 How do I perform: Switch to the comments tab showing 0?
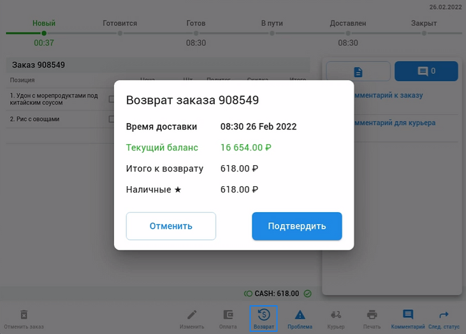click(x=426, y=71)
